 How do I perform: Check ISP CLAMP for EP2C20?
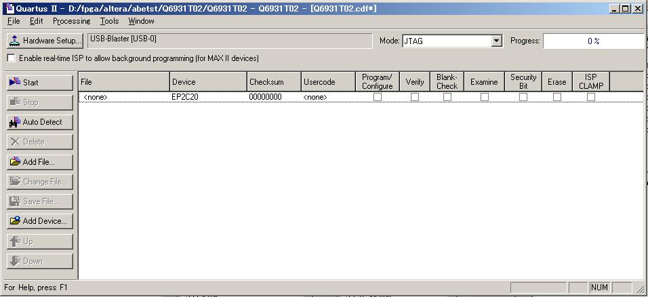(591, 97)
